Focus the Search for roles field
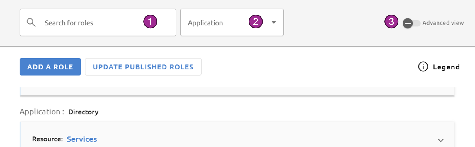Screen dimensions: 475x147 click(98, 23)
